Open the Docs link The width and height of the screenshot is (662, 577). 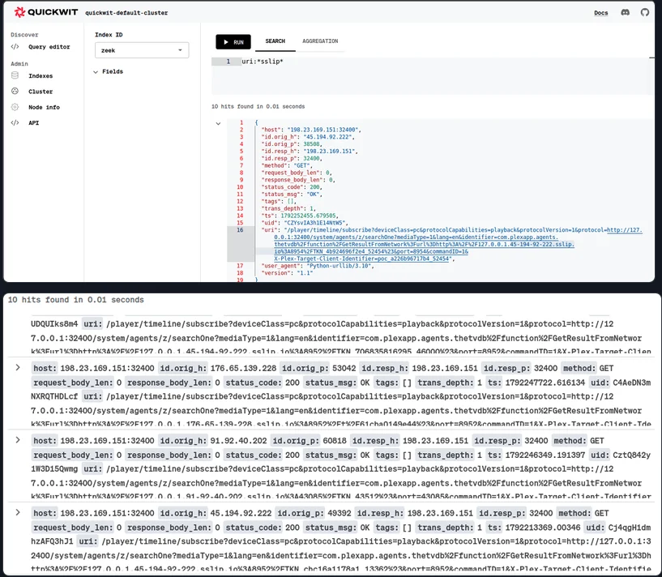click(600, 13)
